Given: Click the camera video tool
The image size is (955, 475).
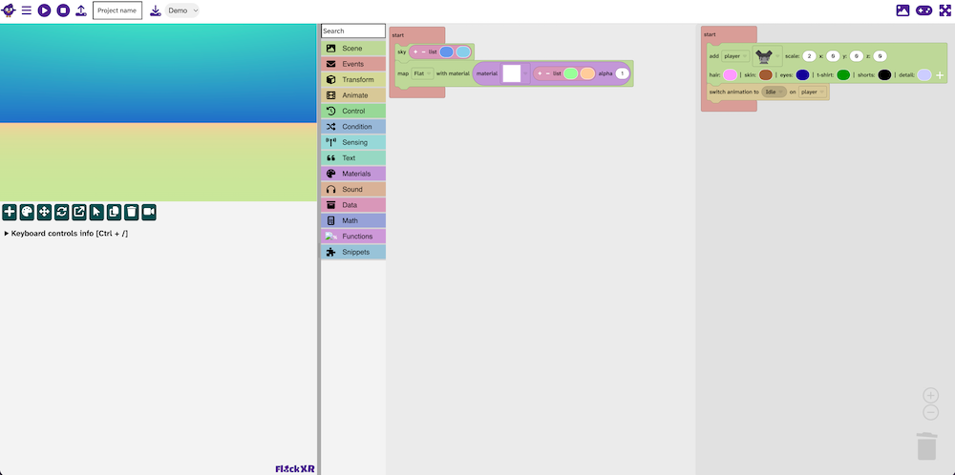Looking at the screenshot, I should (149, 212).
